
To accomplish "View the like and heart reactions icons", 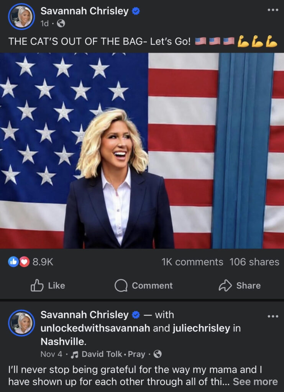I will click(x=19, y=262).
